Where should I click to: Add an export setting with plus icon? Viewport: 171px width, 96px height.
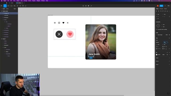[x=169, y=65]
